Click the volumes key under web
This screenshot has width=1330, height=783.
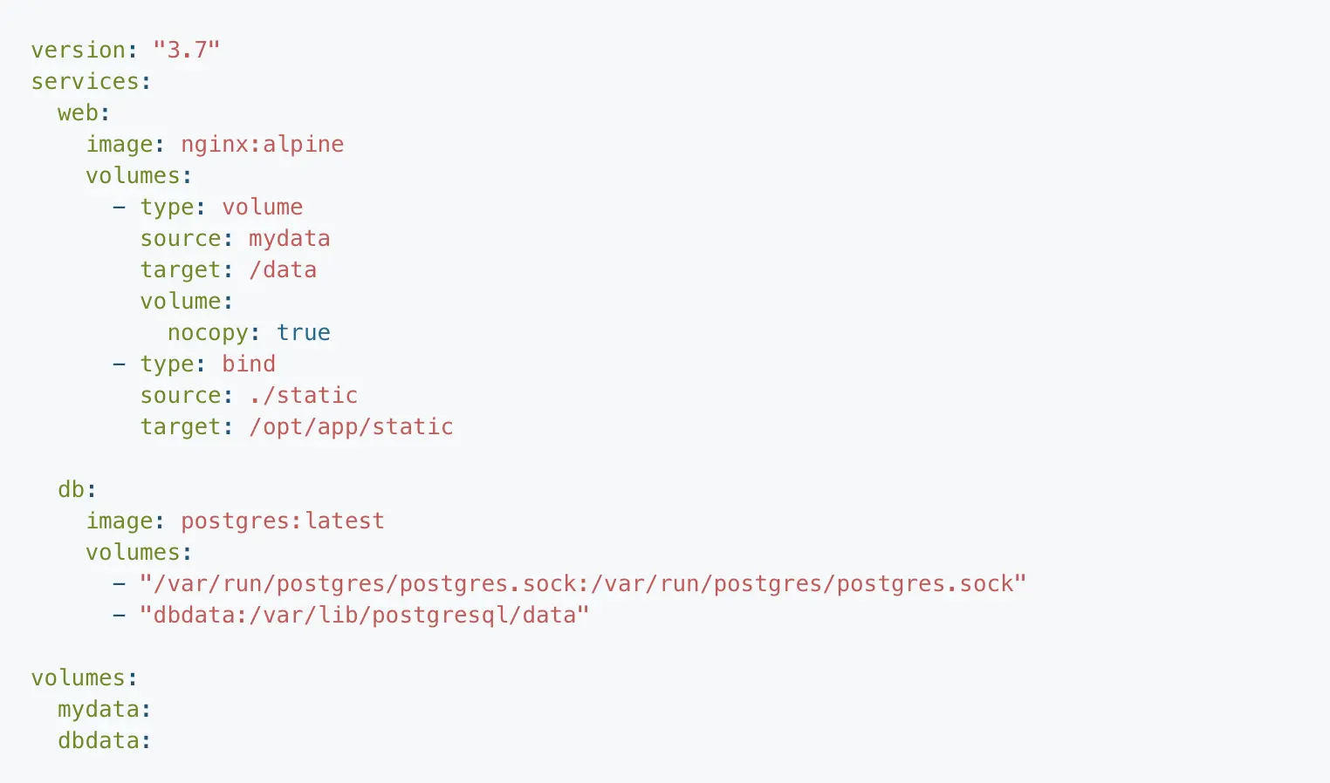tap(133, 175)
